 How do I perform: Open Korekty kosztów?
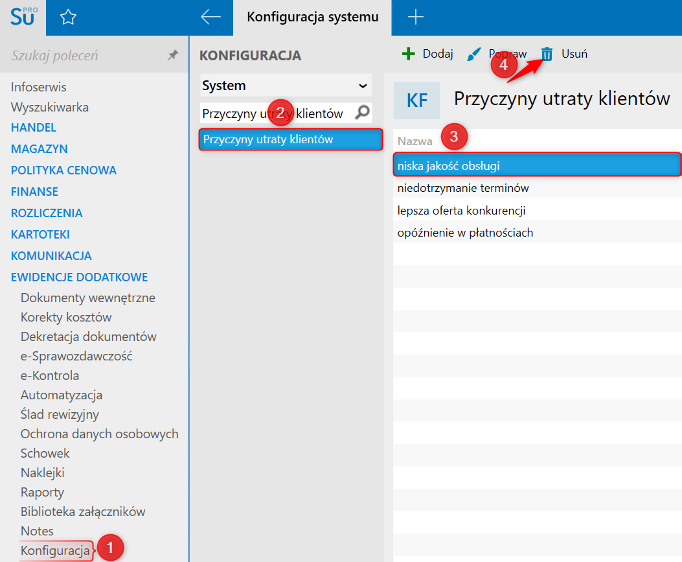coord(66,318)
